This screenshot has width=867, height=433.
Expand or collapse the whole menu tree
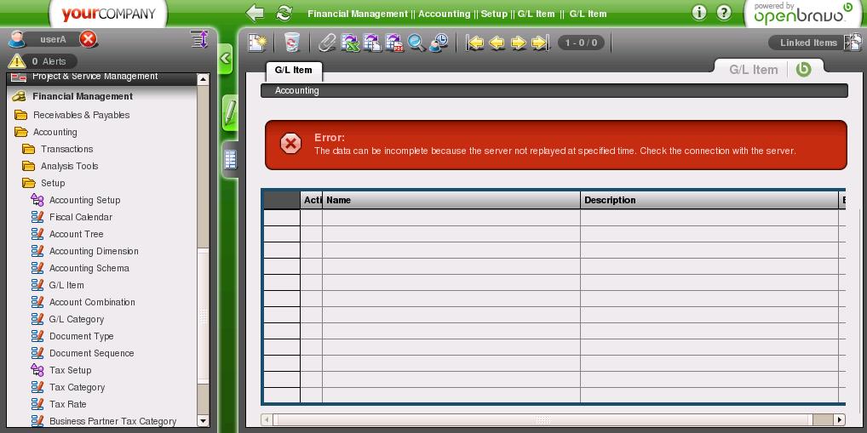199,39
